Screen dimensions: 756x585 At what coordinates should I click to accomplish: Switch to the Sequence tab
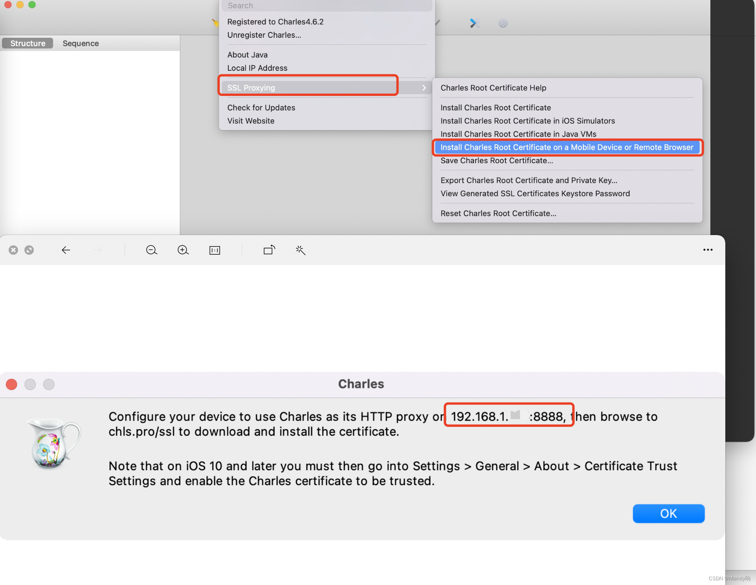pyautogui.click(x=81, y=43)
